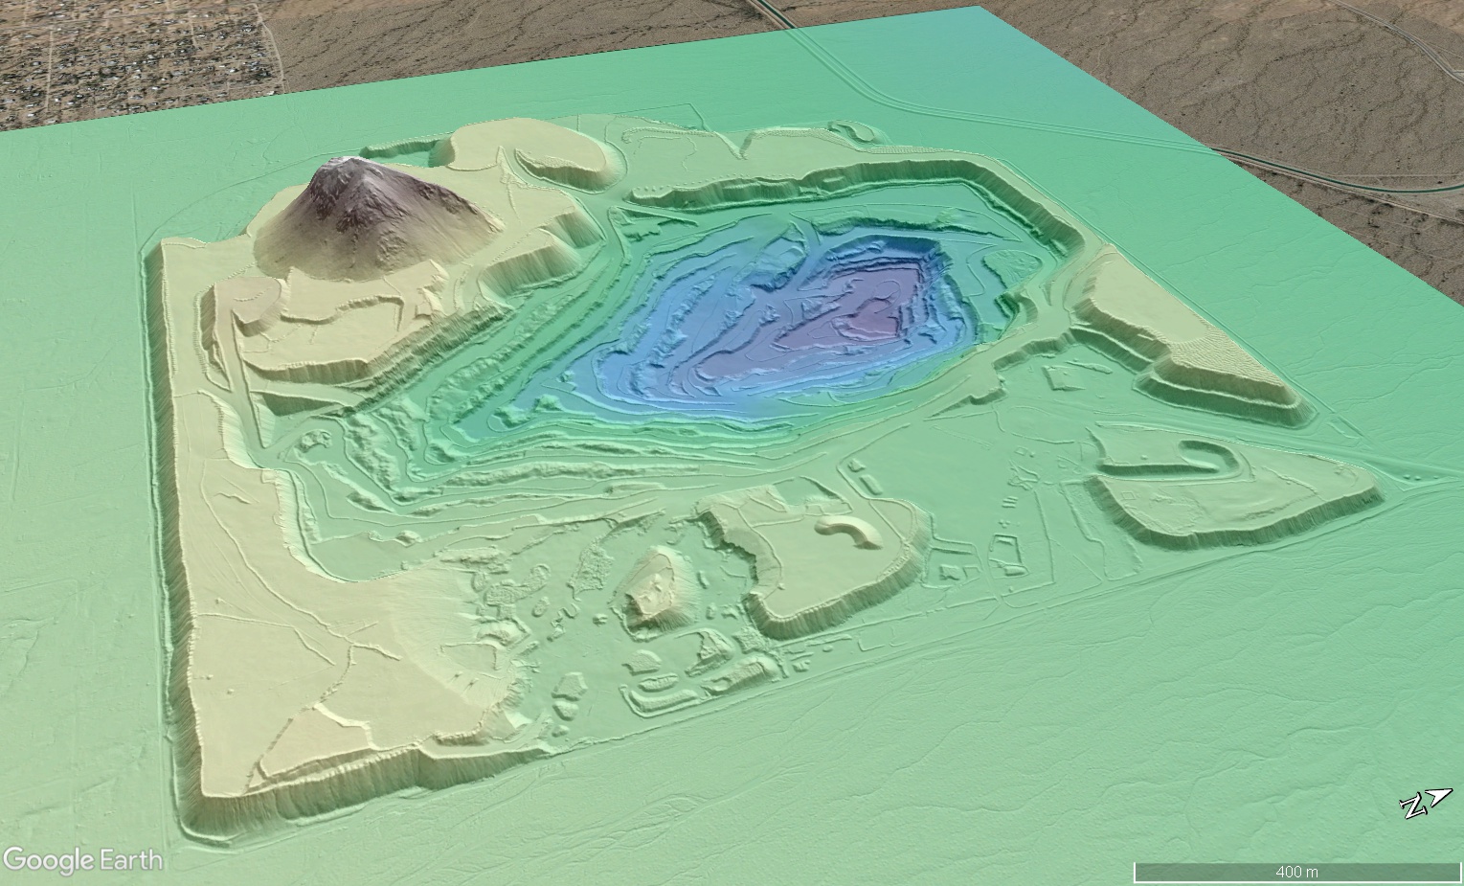Click the rectangular building outlines right of central plateau

click(1005, 556)
